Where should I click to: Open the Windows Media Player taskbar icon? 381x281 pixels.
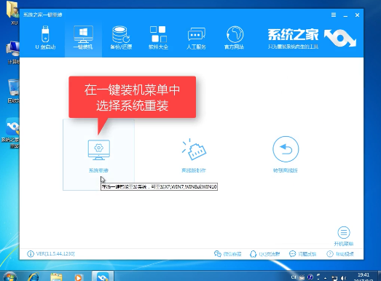click(78, 277)
